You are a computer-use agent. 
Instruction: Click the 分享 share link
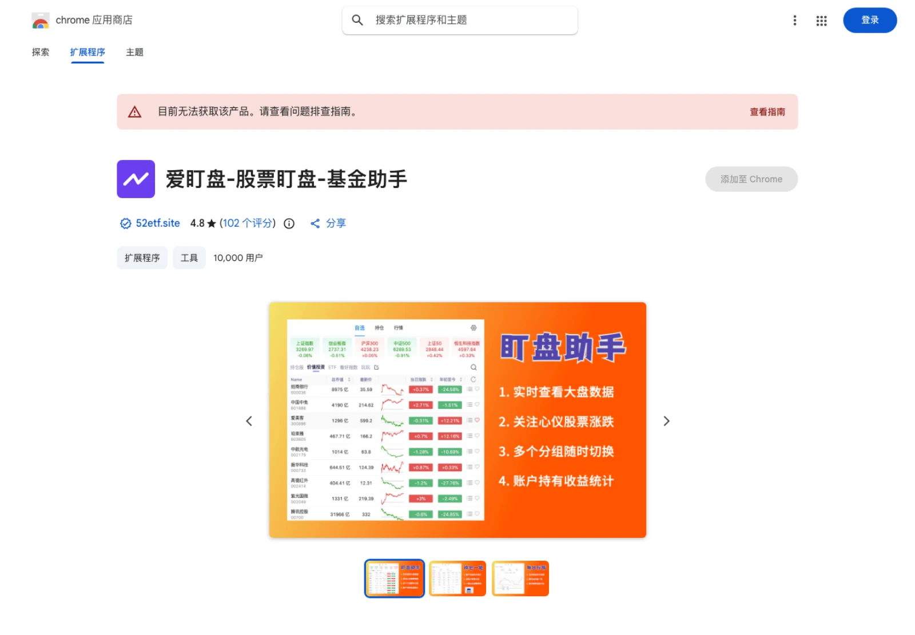(336, 223)
